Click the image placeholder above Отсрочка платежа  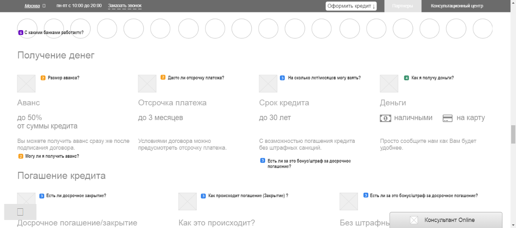[x=147, y=83]
